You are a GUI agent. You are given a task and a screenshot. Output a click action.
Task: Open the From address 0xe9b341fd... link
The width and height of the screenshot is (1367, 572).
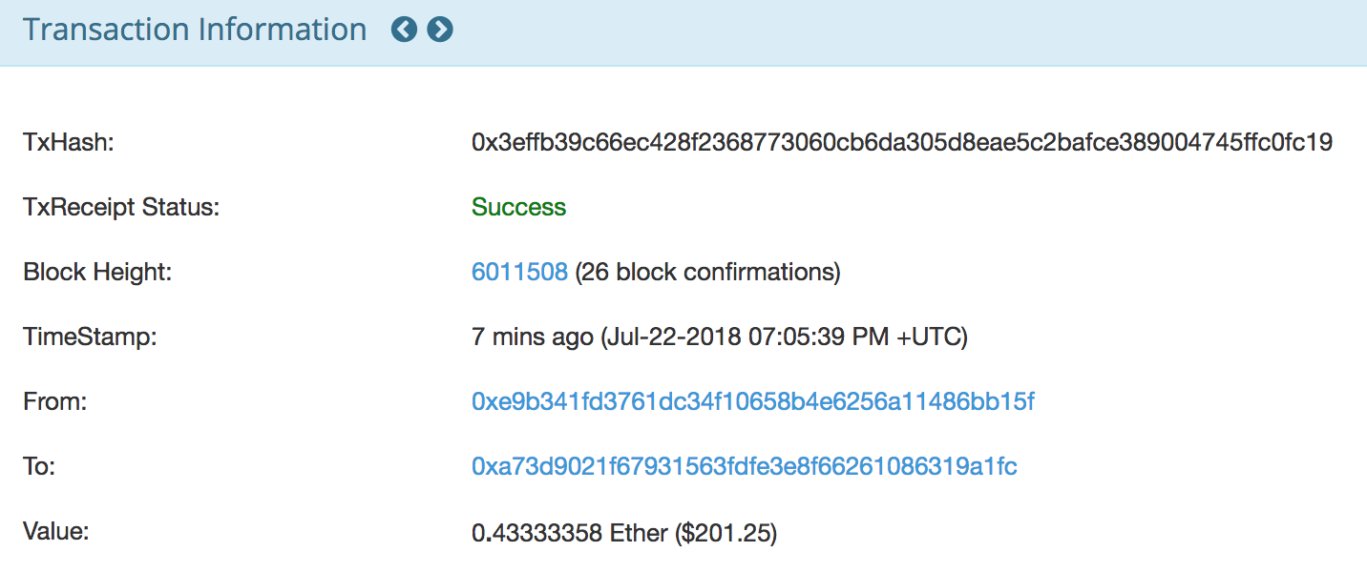click(753, 402)
